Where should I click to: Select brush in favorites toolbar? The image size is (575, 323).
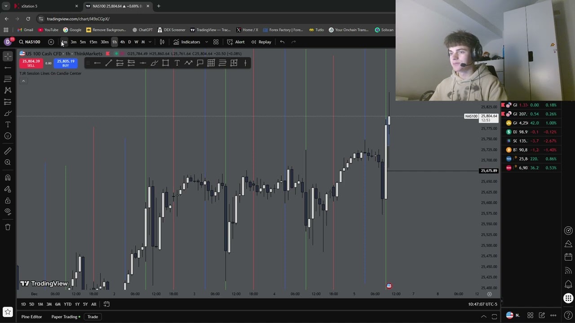tap(154, 63)
